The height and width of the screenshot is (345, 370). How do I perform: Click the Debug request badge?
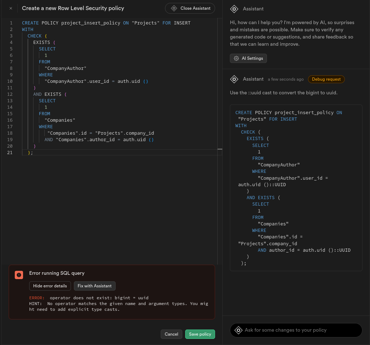click(326, 79)
